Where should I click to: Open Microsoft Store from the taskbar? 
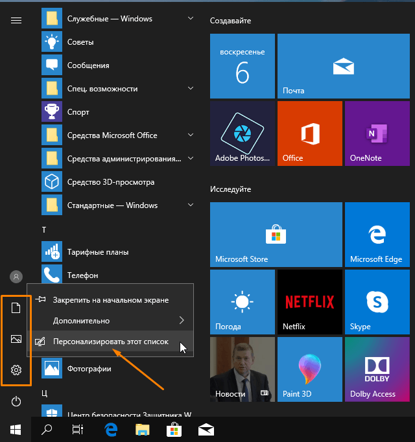(174, 430)
